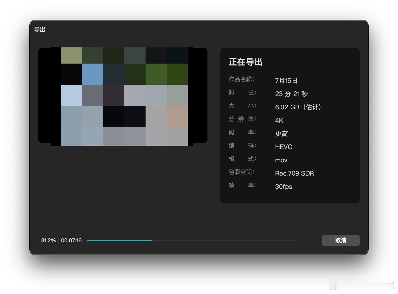Click the frame rate value 30fps
This screenshot has width=398, height=294.
(283, 187)
